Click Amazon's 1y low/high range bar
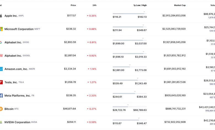The height and width of the screenshot is (130, 215). tap(130, 67)
